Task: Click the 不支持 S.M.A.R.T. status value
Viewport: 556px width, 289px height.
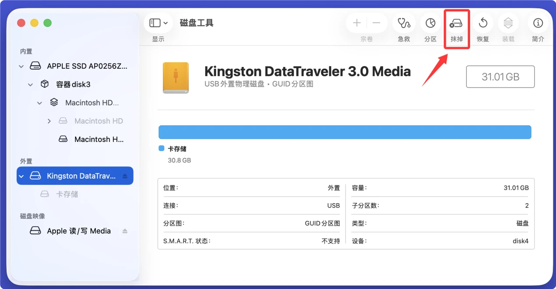Action: point(331,241)
